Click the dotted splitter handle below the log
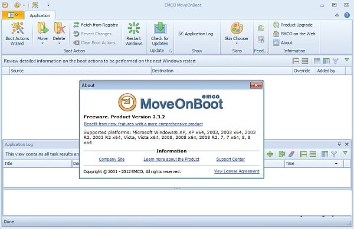Viewport: 354px width, 229px height. click(x=177, y=189)
